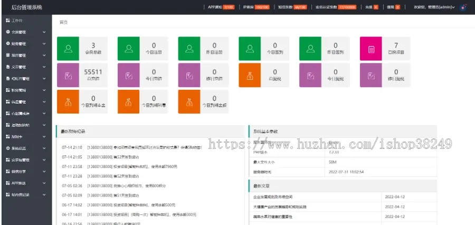This screenshot has width=475, height=225.
Task: Expand the 文章管理 sidebar chevron
Action: click(44, 67)
